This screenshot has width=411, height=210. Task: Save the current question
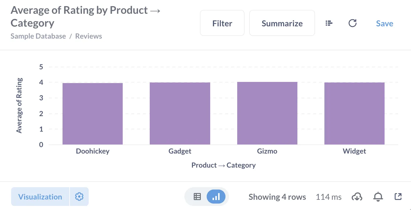(384, 23)
